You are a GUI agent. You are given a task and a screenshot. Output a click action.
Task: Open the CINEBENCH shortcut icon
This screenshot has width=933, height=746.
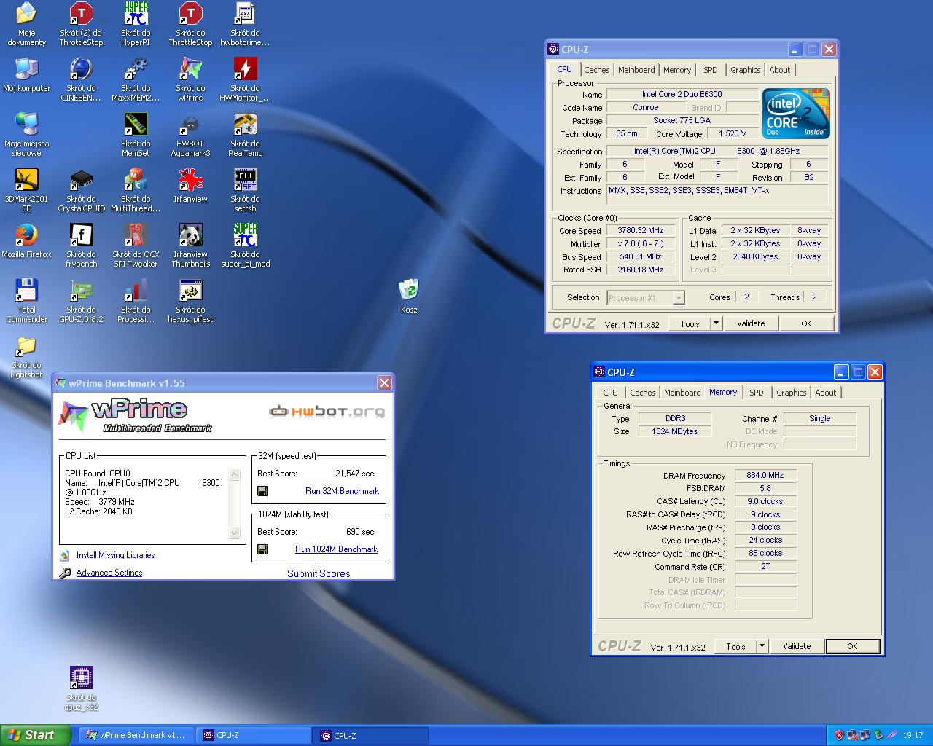click(81, 68)
